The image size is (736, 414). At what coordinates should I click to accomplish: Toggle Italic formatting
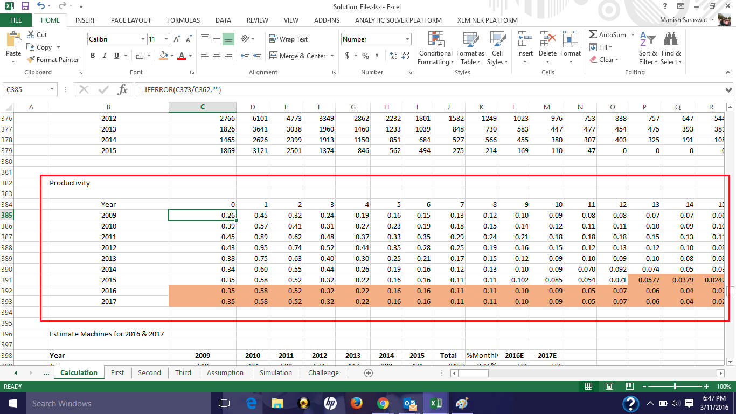(105, 56)
